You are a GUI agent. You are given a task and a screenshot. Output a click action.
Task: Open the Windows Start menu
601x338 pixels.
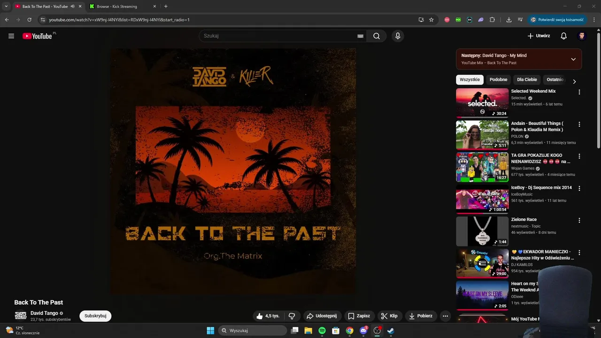point(210,330)
